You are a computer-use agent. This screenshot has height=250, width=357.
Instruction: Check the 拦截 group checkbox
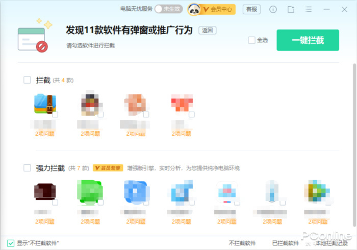(x=28, y=80)
